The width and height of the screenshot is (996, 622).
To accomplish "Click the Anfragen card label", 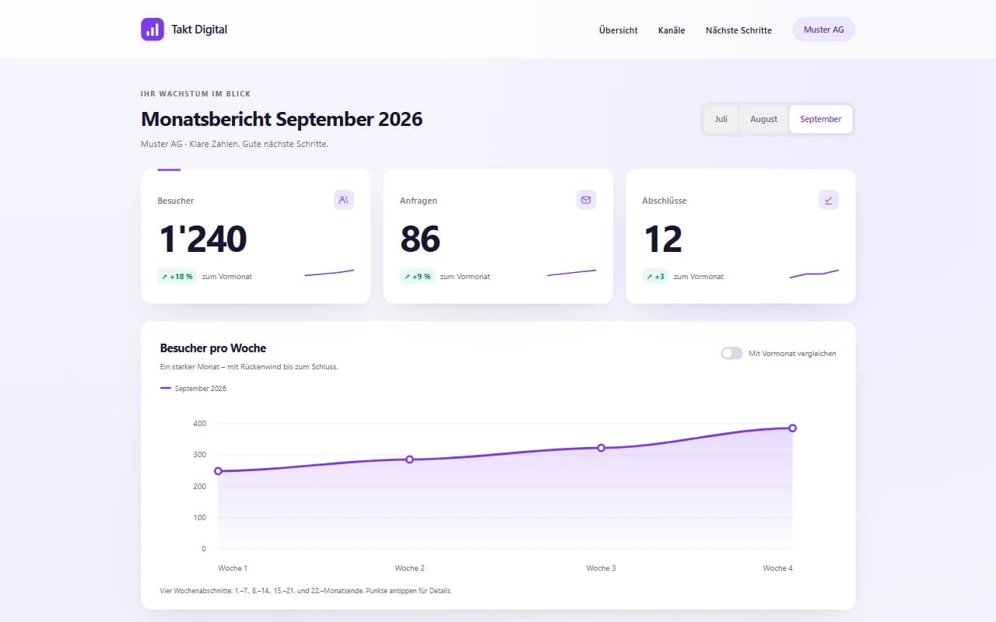I will tap(419, 201).
